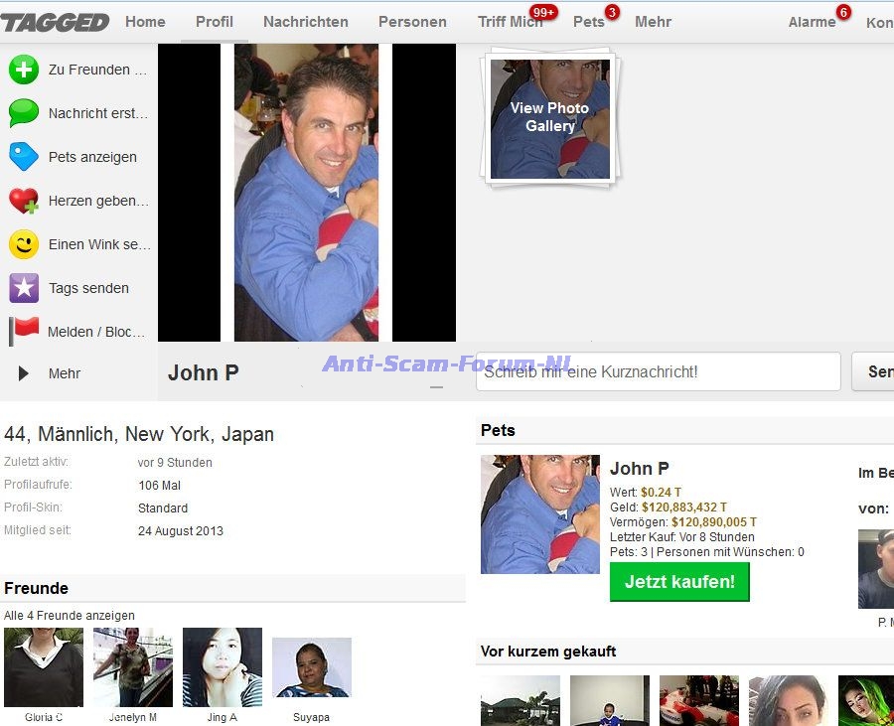This screenshot has width=894, height=726.
Task: Click Alle 4 Freunde anzeigen link
Action: click(x=70, y=616)
